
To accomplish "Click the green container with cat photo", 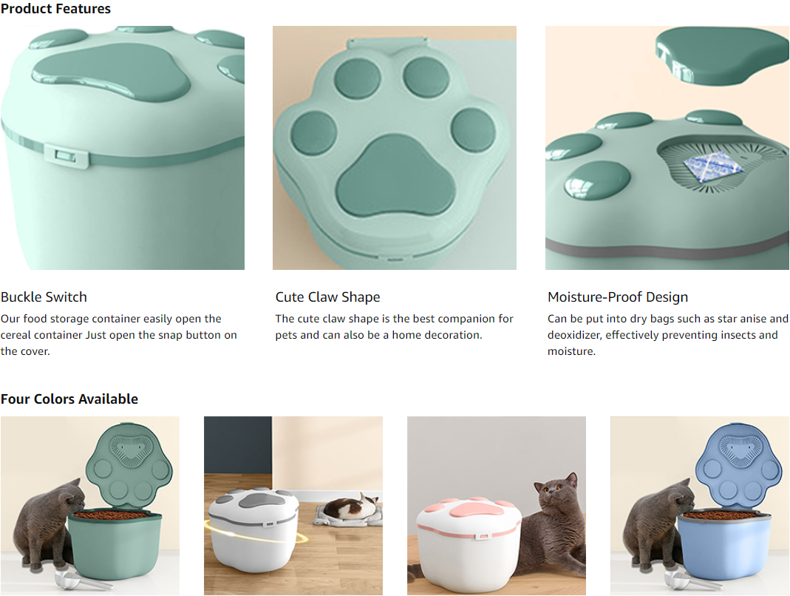I will pos(90,506).
